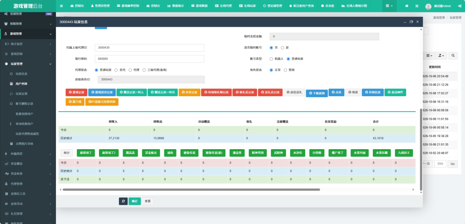Select 否 for temporary account
This screenshot has width=465, height=224.
272,48
